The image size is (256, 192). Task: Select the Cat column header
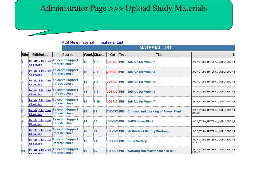(x=113, y=55)
